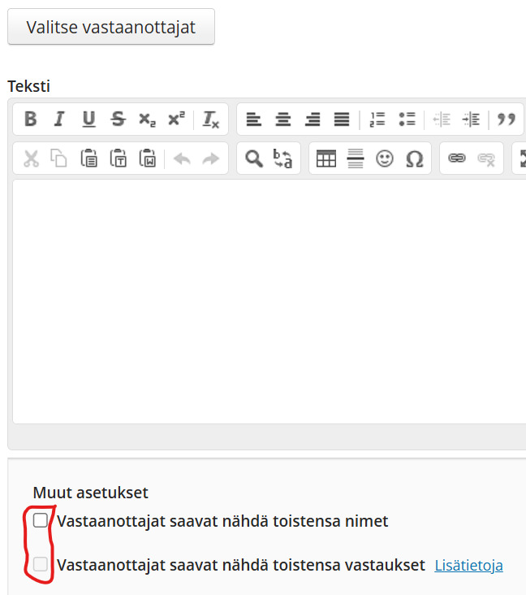Viewport: 526px width, 595px height.
Task: Insert a table into the text
Action: click(x=326, y=159)
